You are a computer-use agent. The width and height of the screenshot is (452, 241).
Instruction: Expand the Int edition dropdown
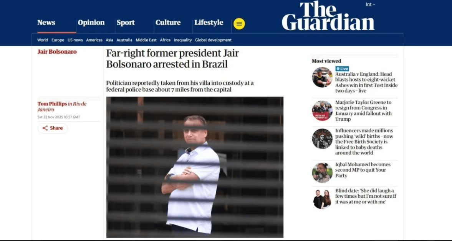370,5
